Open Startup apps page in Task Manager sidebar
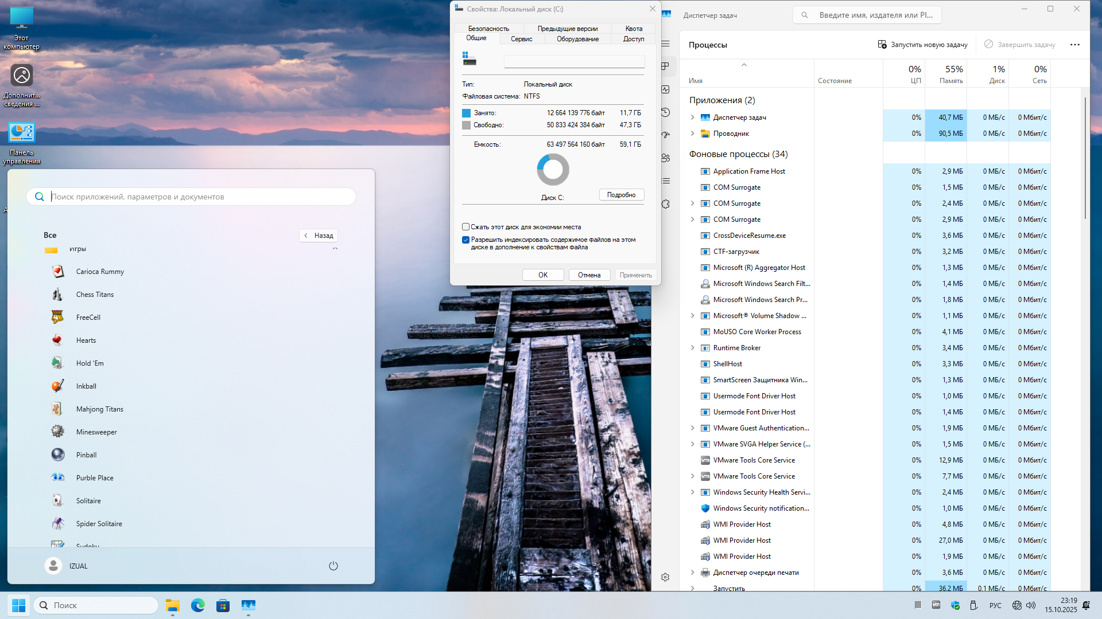Viewport: 1102px width, 619px height. click(x=666, y=135)
